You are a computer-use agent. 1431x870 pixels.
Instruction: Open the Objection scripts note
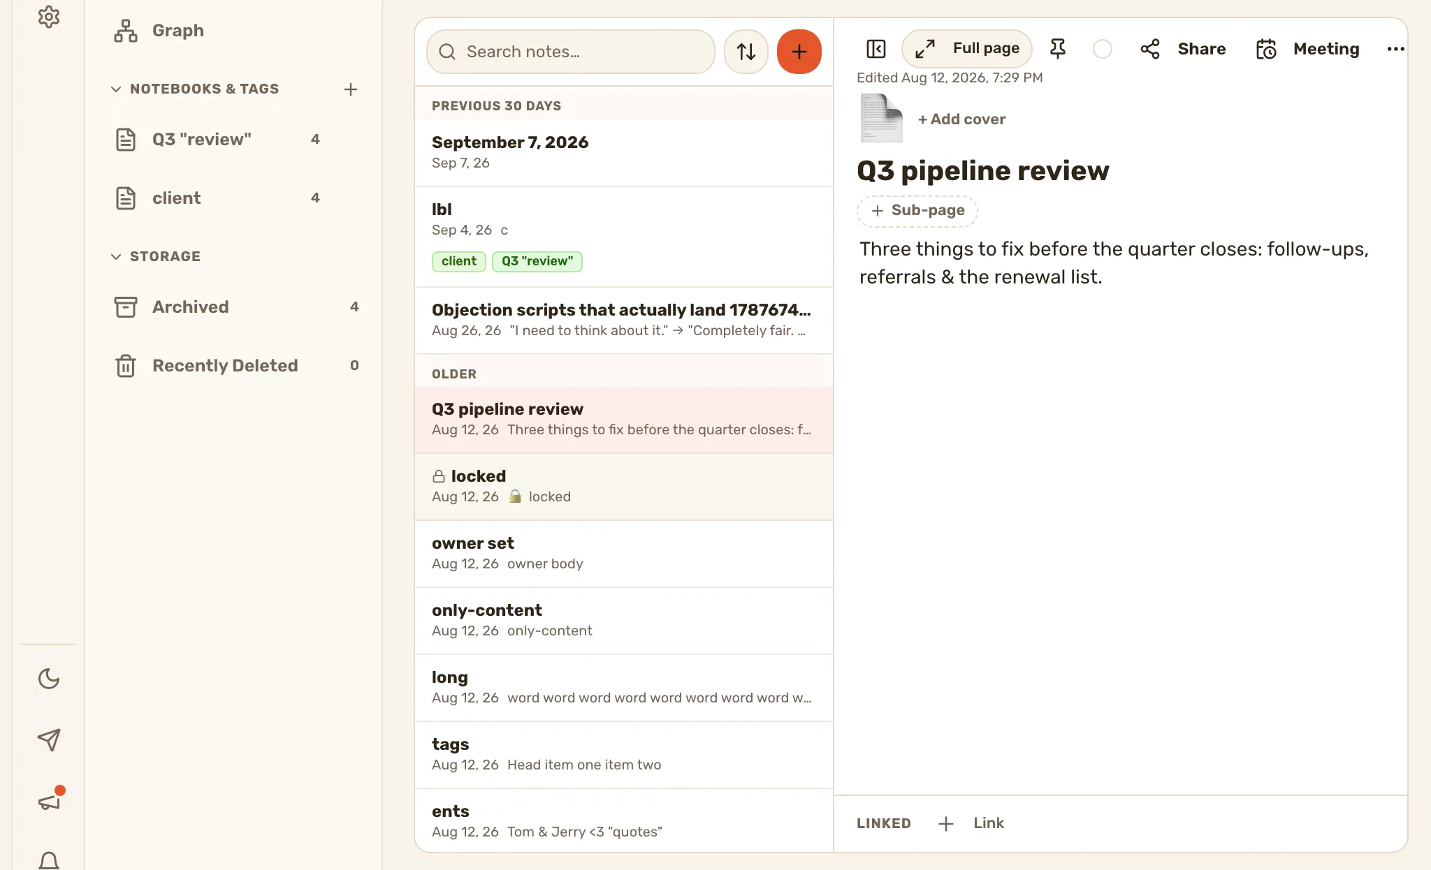(624, 320)
